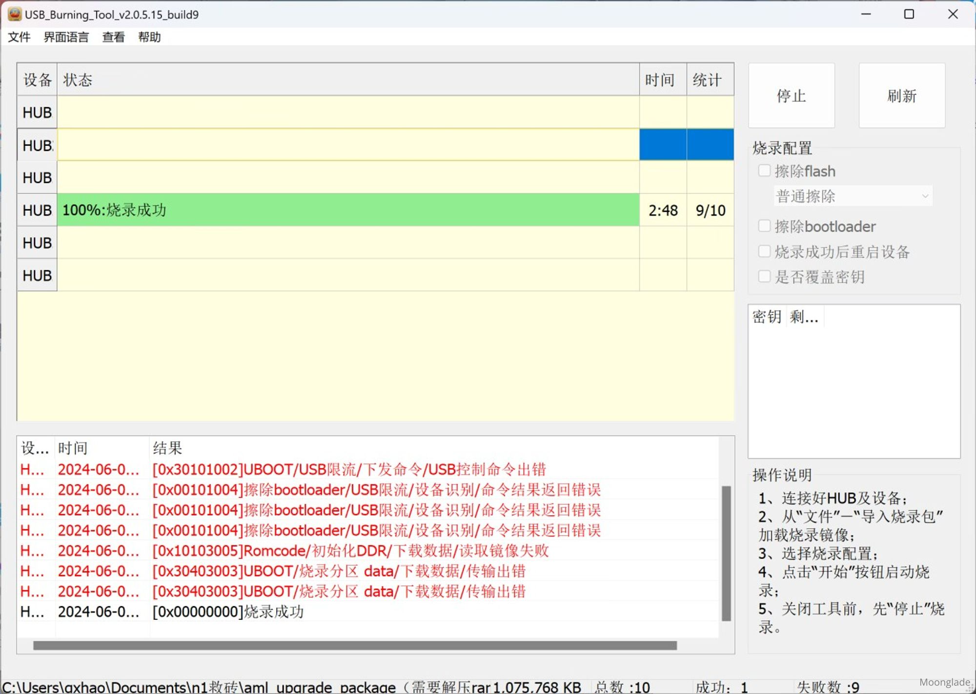Close the USB Burning Tool window
The height and width of the screenshot is (694, 976).
click(953, 14)
